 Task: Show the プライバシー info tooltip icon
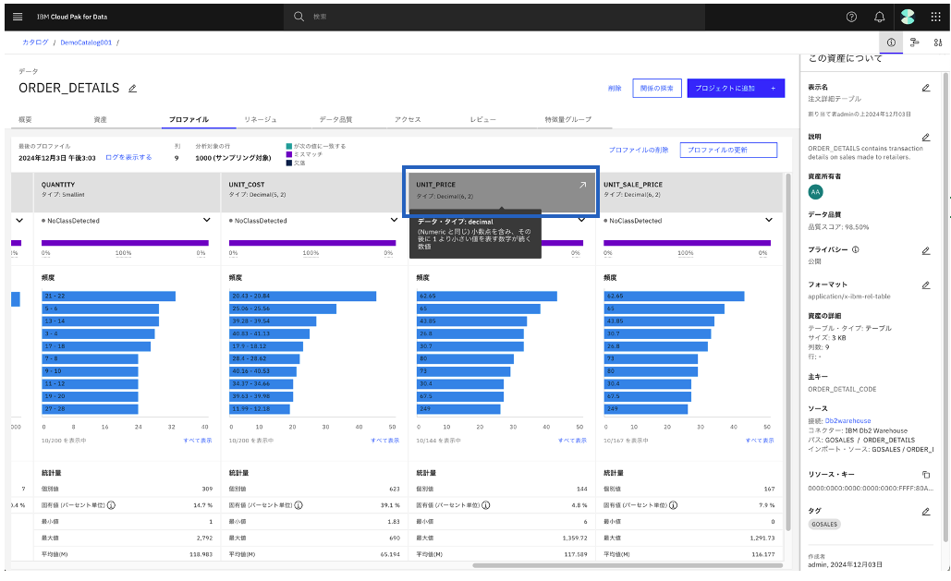coord(855,249)
